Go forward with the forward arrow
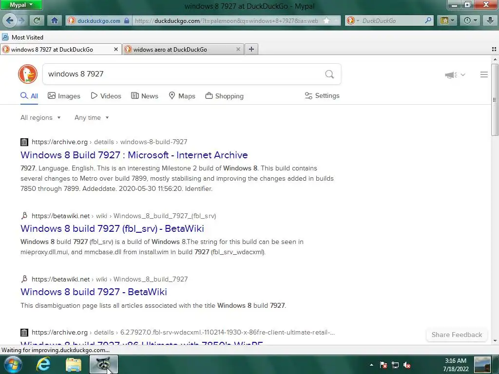The height and width of the screenshot is (374, 499). (x=21, y=20)
